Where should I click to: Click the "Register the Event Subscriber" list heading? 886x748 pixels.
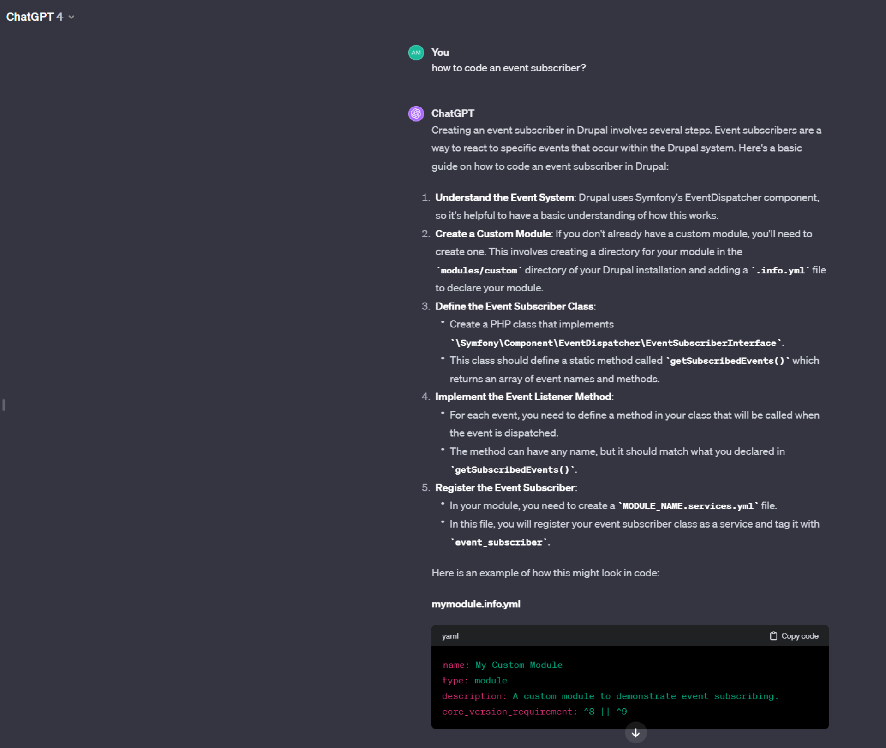click(x=505, y=488)
